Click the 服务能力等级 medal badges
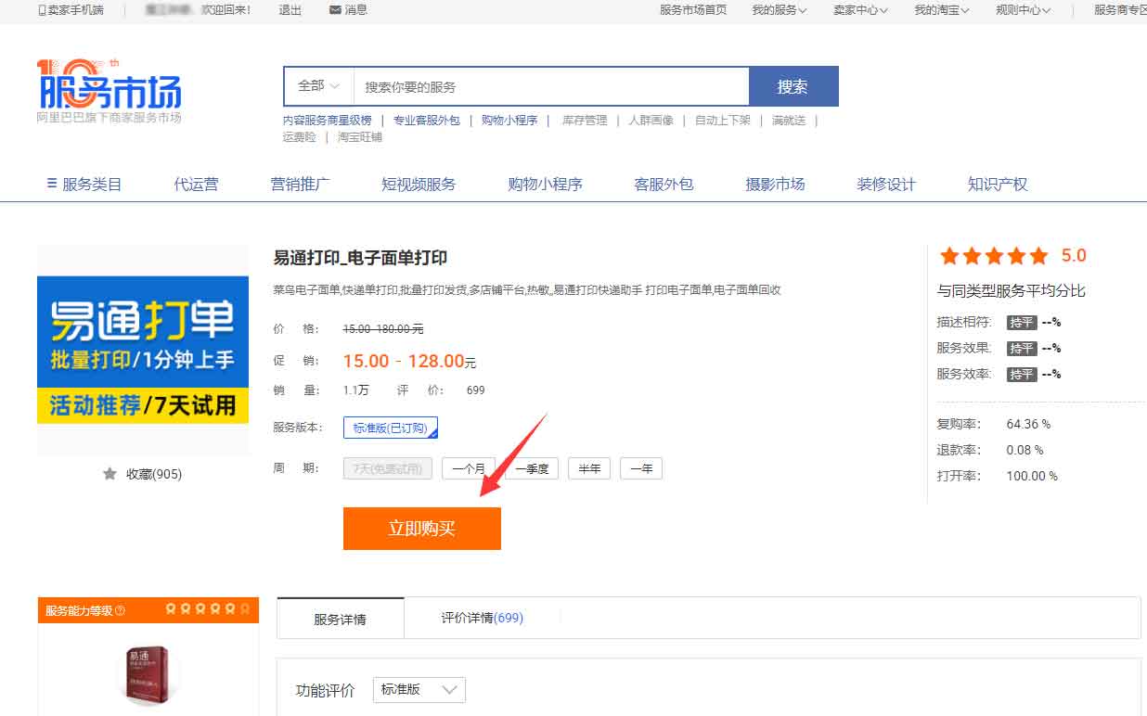The height and width of the screenshot is (716, 1147). pyautogui.click(x=208, y=609)
